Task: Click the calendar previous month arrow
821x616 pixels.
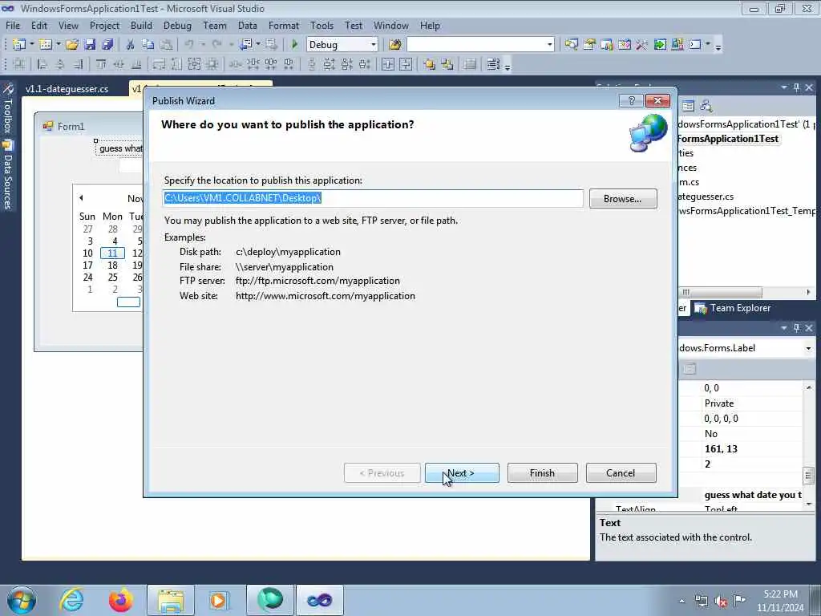Action: tap(81, 198)
